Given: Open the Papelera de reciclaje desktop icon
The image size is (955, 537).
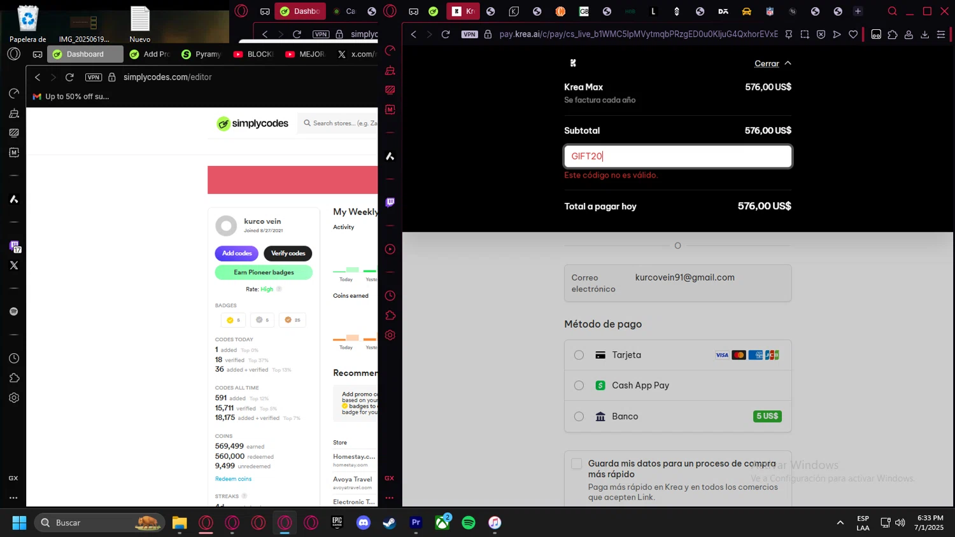Looking at the screenshot, I should (x=28, y=24).
